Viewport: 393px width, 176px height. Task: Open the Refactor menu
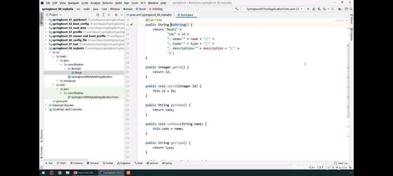tap(107, 3)
